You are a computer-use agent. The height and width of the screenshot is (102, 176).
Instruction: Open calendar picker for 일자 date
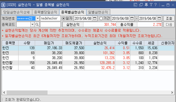click(x=94, y=18)
